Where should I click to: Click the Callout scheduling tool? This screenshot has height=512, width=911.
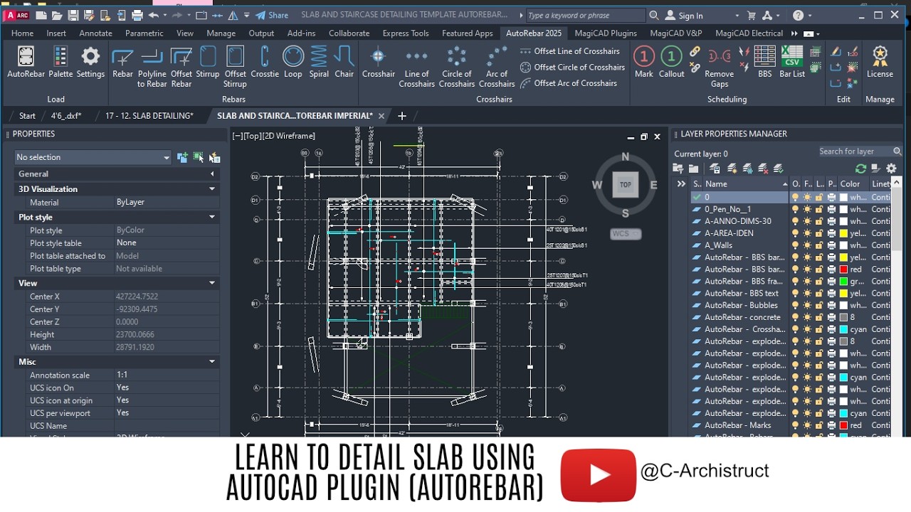point(671,62)
